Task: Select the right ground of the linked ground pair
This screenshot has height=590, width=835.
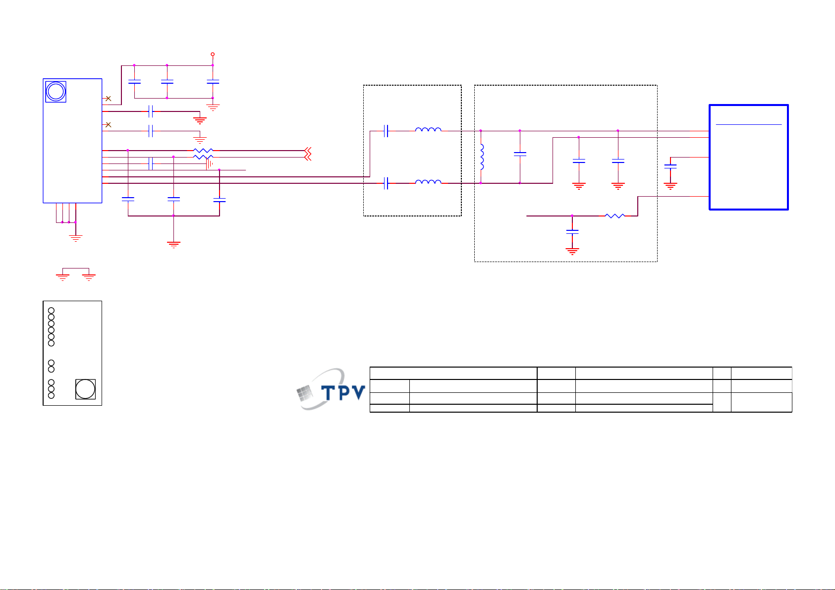Action: tap(89, 277)
